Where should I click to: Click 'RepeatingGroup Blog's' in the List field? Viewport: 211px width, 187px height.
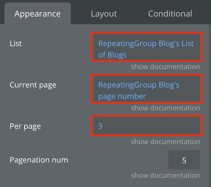[x=139, y=44]
